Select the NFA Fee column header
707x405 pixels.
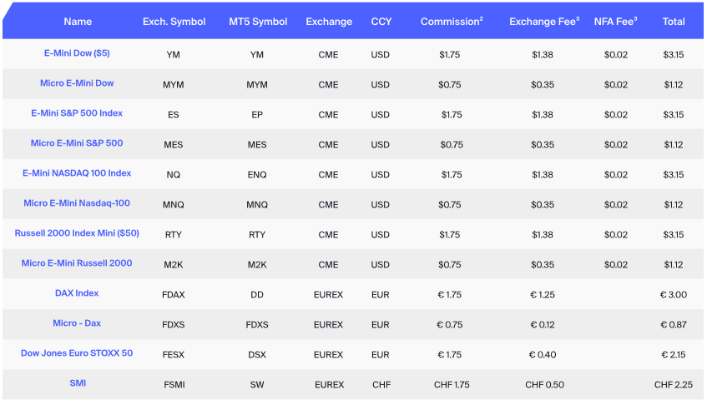pyautogui.click(x=615, y=22)
